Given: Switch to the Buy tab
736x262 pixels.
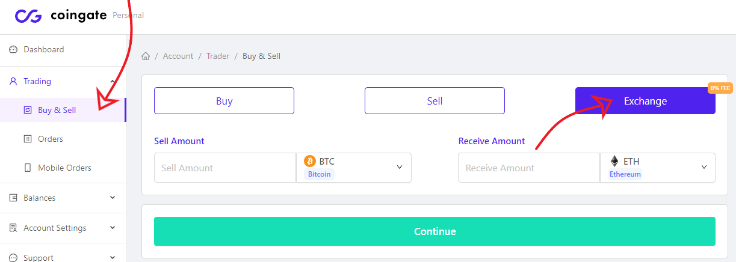Looking at the screenshot, I should pos(224,101).
